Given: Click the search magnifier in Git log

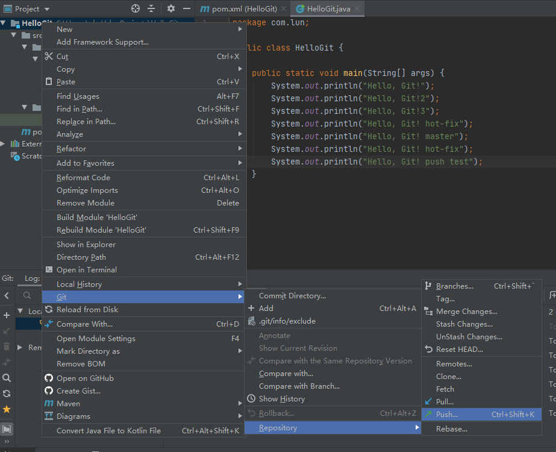Looking at the screenshot, I should [x=27, y=295].
